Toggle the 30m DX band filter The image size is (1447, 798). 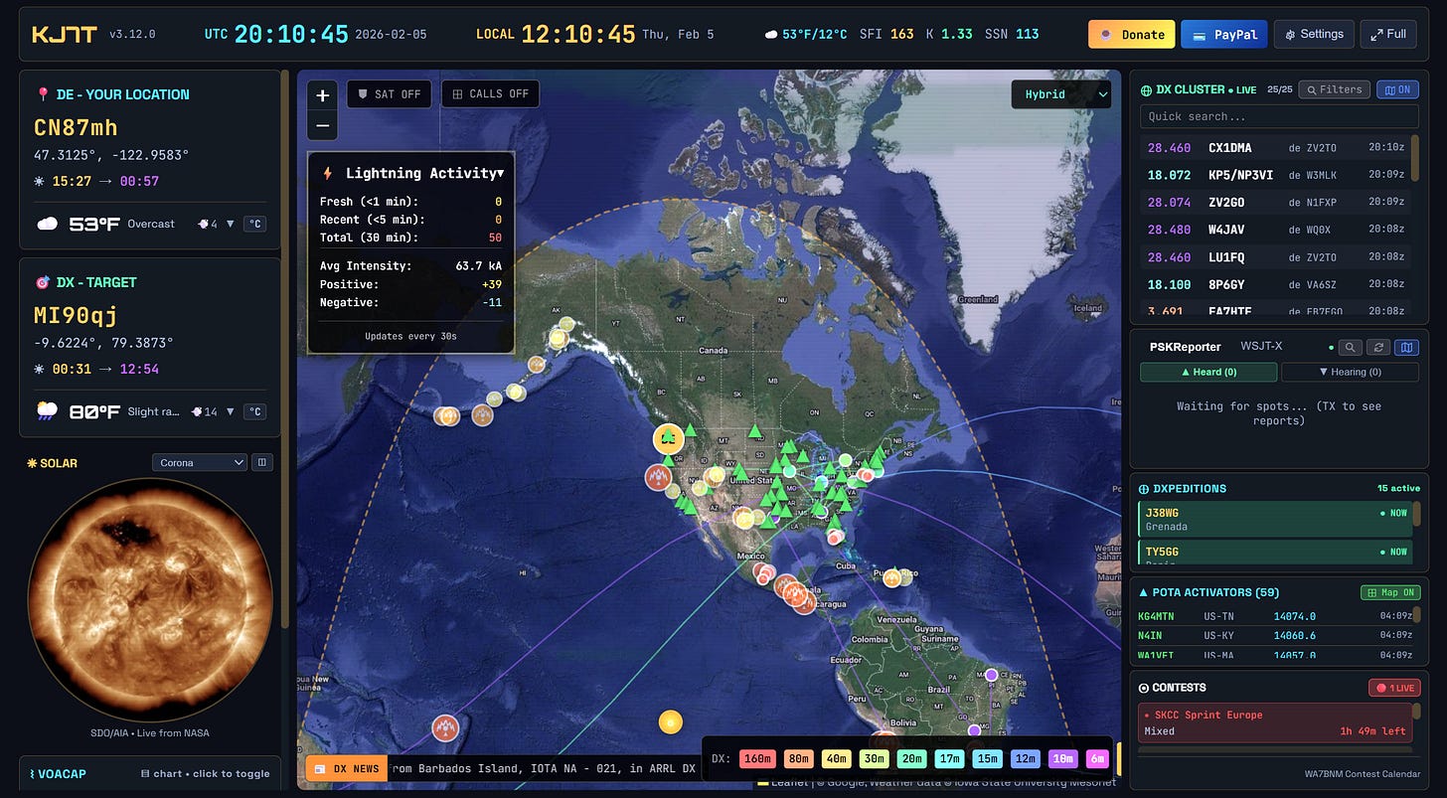pyautogui.click(x=876, y=759)
